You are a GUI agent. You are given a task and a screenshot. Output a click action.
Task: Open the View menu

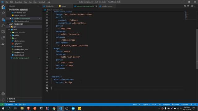point(25,2)
